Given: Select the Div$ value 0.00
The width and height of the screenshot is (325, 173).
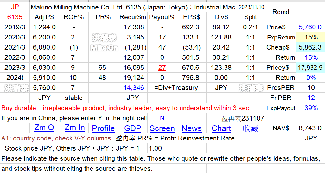Looking at the screenshot, I should pos(221,78).
